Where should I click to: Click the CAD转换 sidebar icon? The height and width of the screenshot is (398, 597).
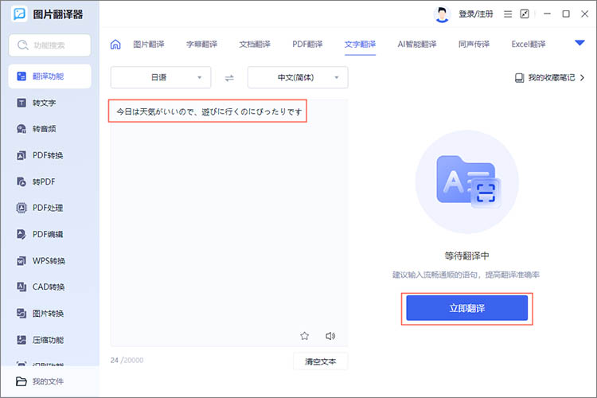[21, 287]
